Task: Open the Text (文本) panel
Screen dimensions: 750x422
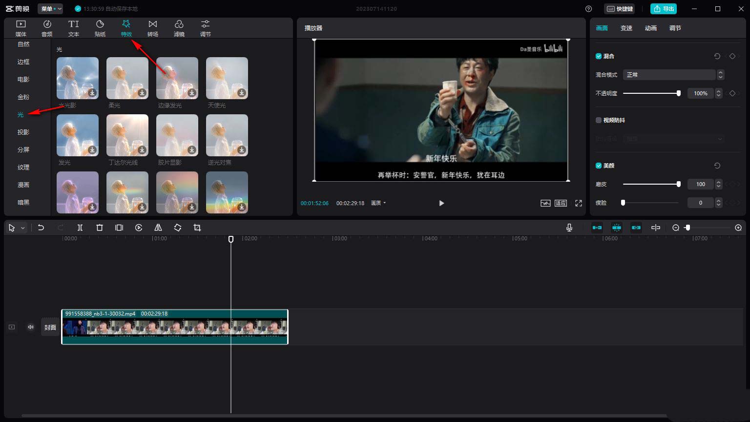Action: [x=74, y=28]
